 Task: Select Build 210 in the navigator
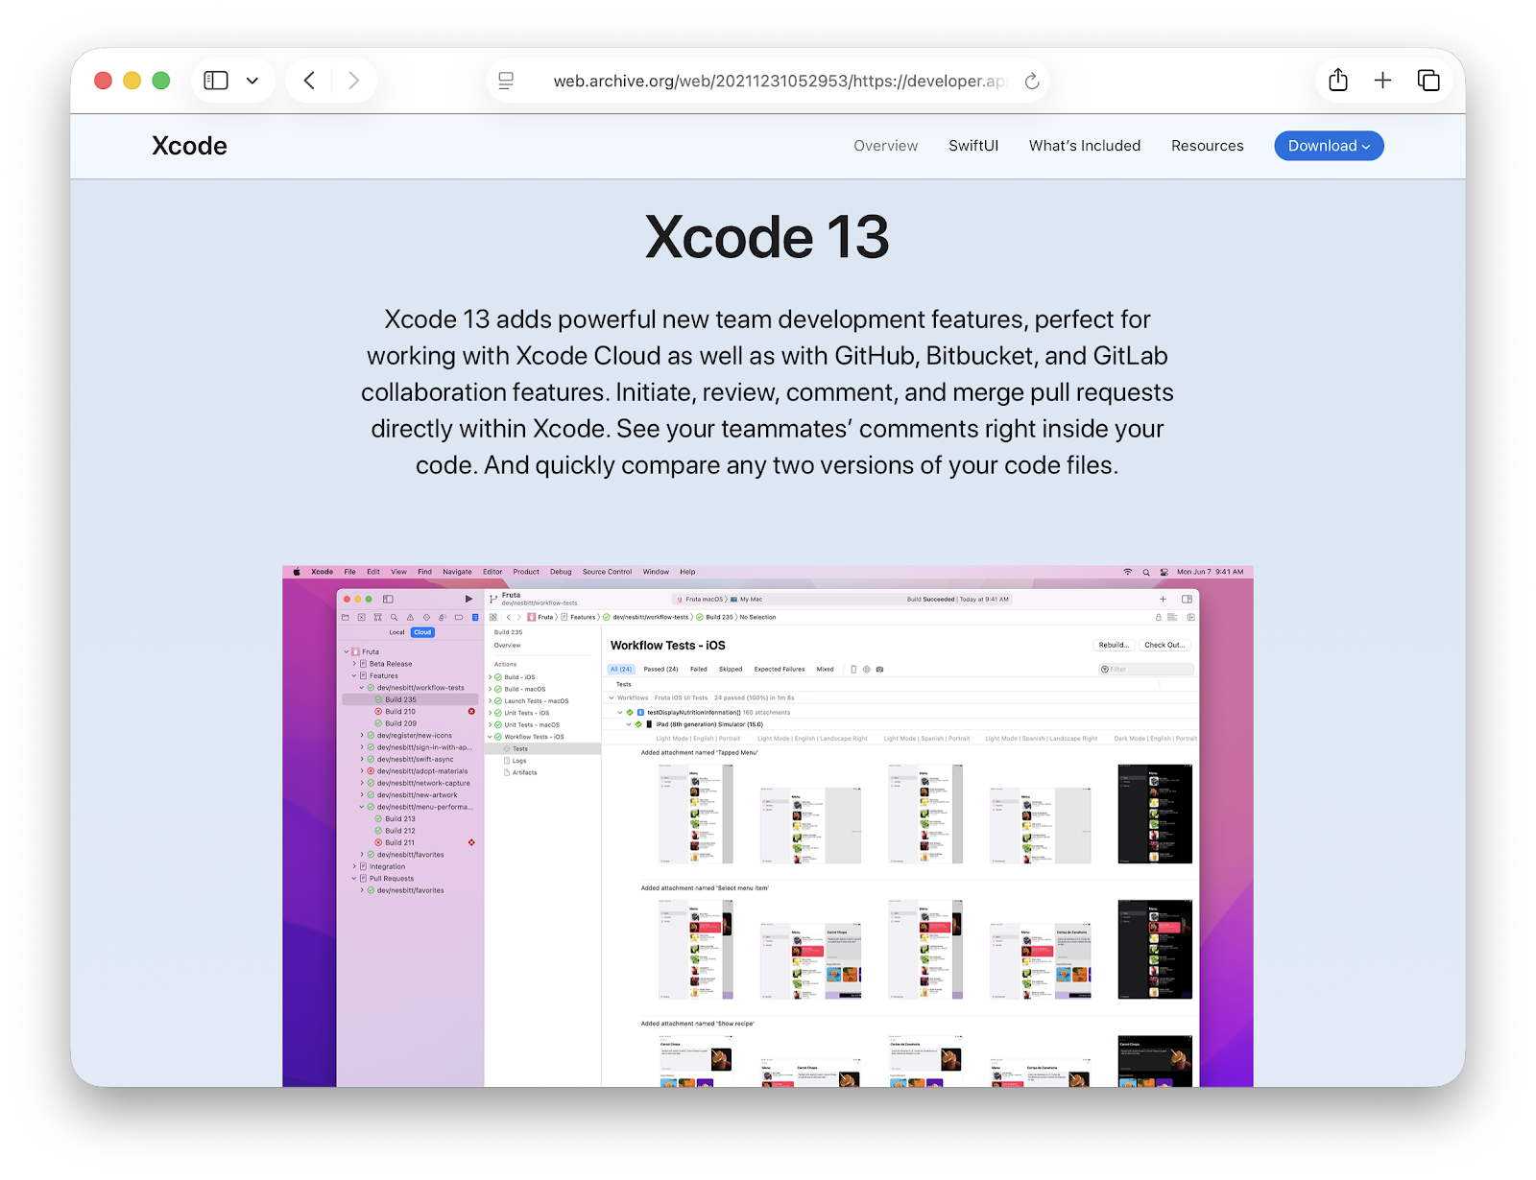tap(400, 712)
